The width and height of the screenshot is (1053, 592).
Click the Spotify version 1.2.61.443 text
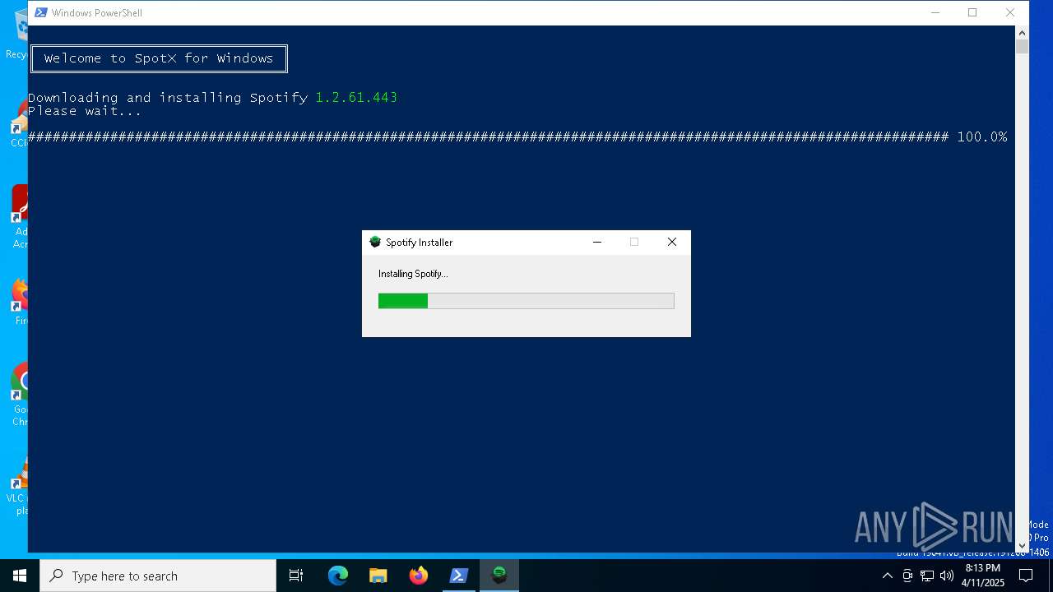356,97
